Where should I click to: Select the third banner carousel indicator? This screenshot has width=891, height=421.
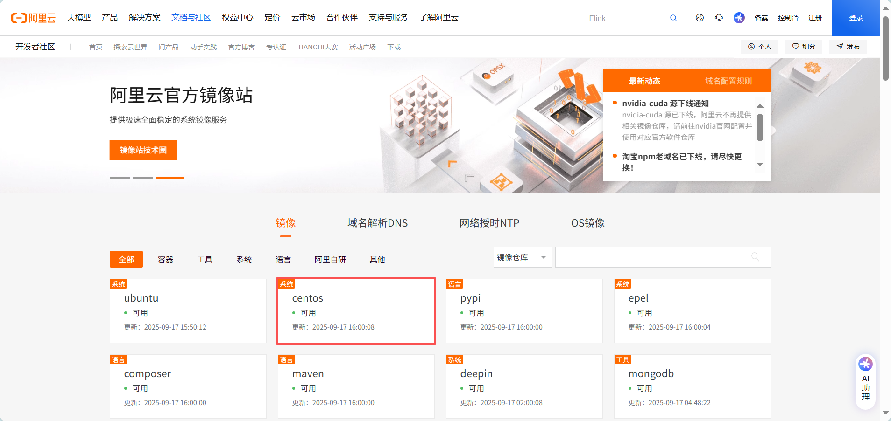pyautogui.click(x=169, y=178)
